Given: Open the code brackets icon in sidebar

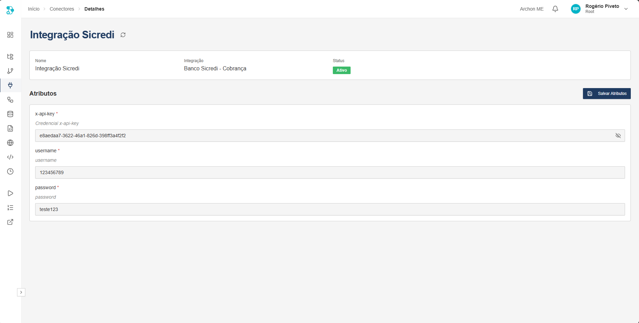Looking at the screenshot, I should tap(10, 157).
